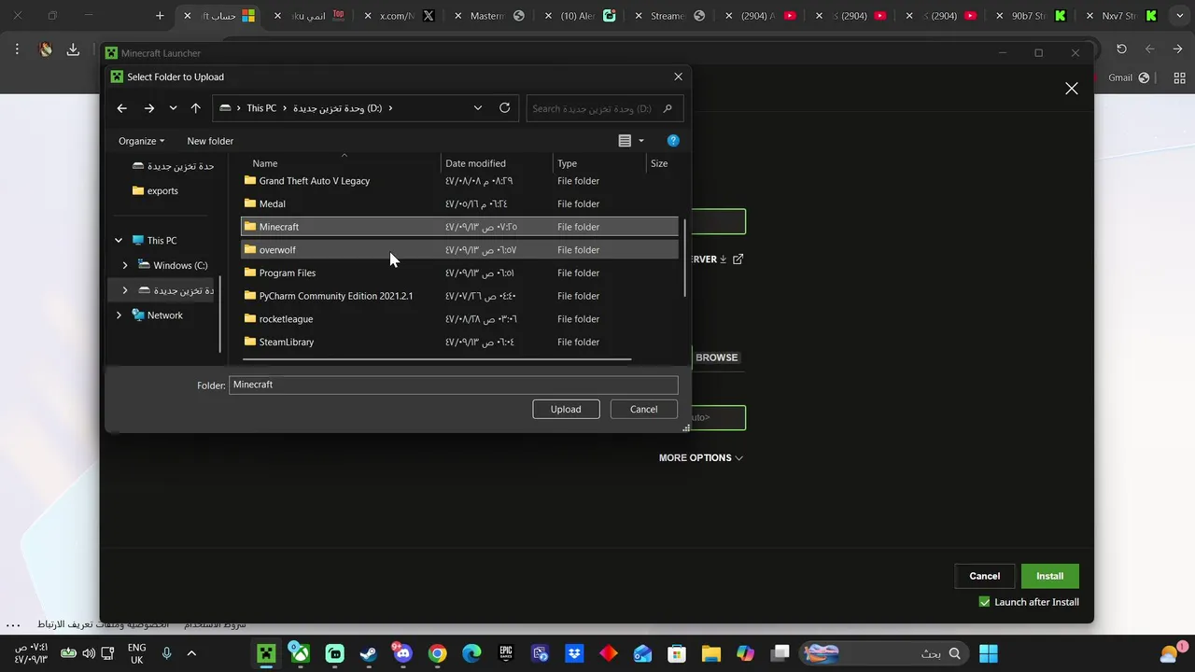Open recent locations chevron in dialog

pos(173,108)
